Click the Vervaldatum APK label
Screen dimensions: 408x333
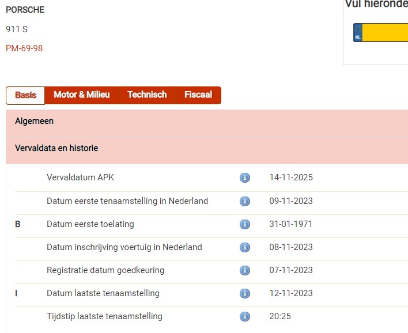[81, 177]
